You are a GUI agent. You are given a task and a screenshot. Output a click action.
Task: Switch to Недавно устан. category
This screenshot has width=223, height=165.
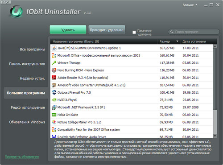click(x=32, y=78)
